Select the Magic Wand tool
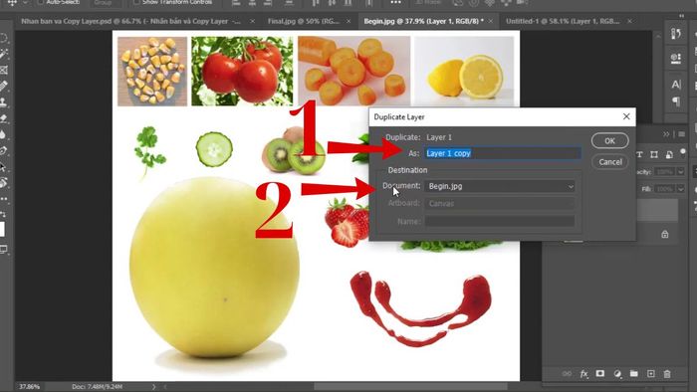This screenshot has height=392, width=697. point(4,54)
